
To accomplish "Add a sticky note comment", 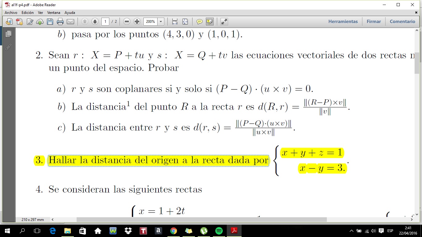I will pyautogui.click(x=200, y=22).
